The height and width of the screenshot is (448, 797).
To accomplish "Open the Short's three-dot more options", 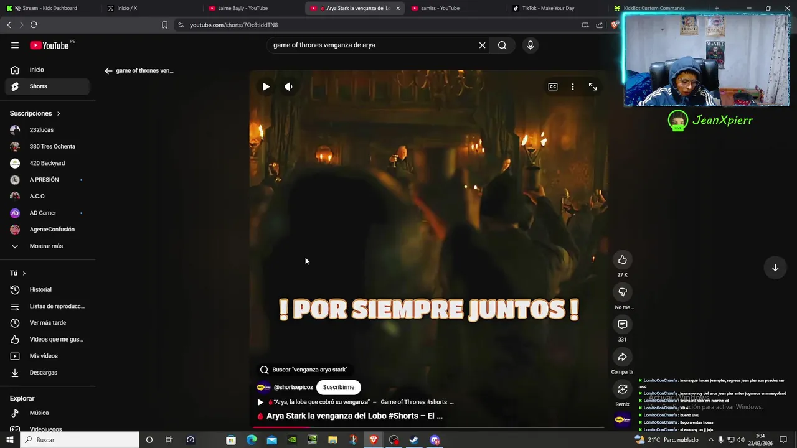I will [573, 86].
